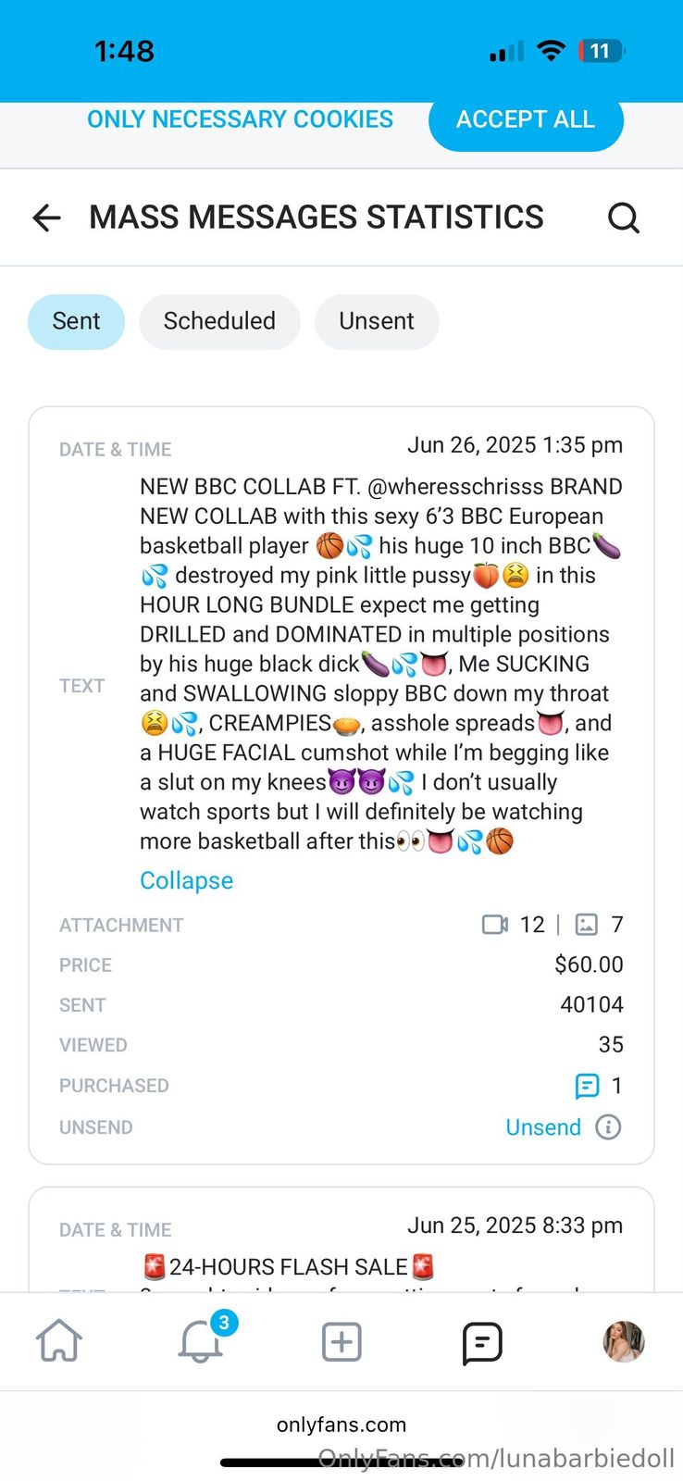Switch to the Scheduled tab
The width and height of the screenshot is (683, 1481).
pyautogui.click(x=219, y=321)
